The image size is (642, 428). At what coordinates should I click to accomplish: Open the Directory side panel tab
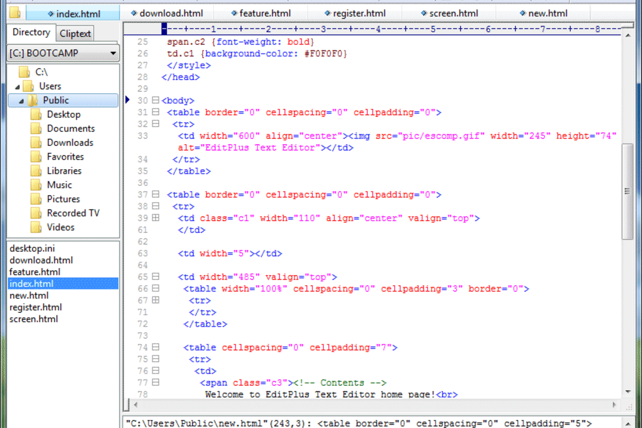[x=31, y=32]
